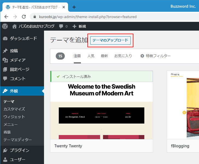Click 新規 in the admin bar
This screenshot has width=199, height=164.
click(82, 26)
